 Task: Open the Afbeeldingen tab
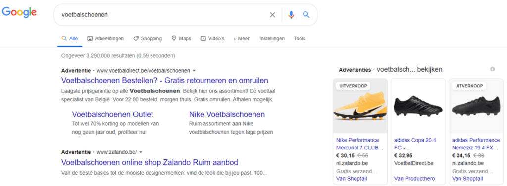click(105, 38)
